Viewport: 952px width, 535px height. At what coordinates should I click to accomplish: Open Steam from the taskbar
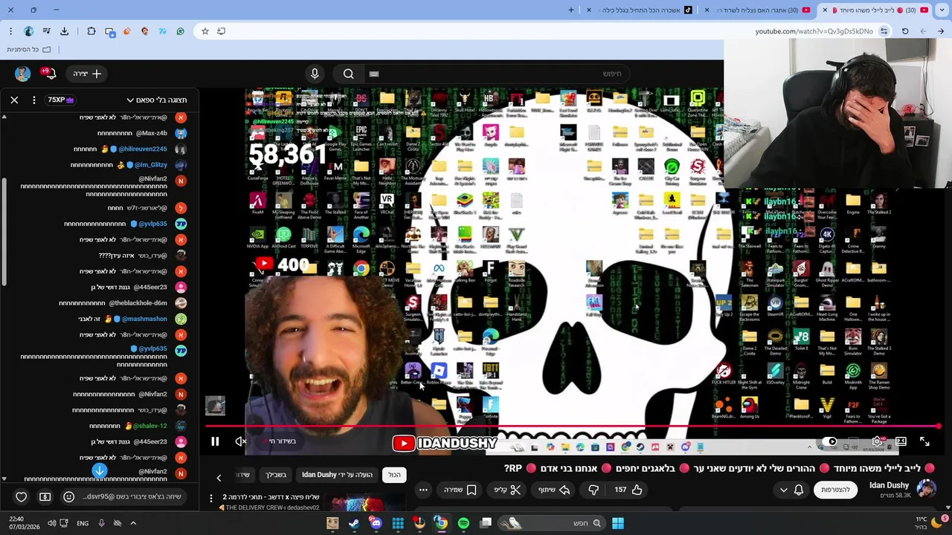[x=354, y=523]
